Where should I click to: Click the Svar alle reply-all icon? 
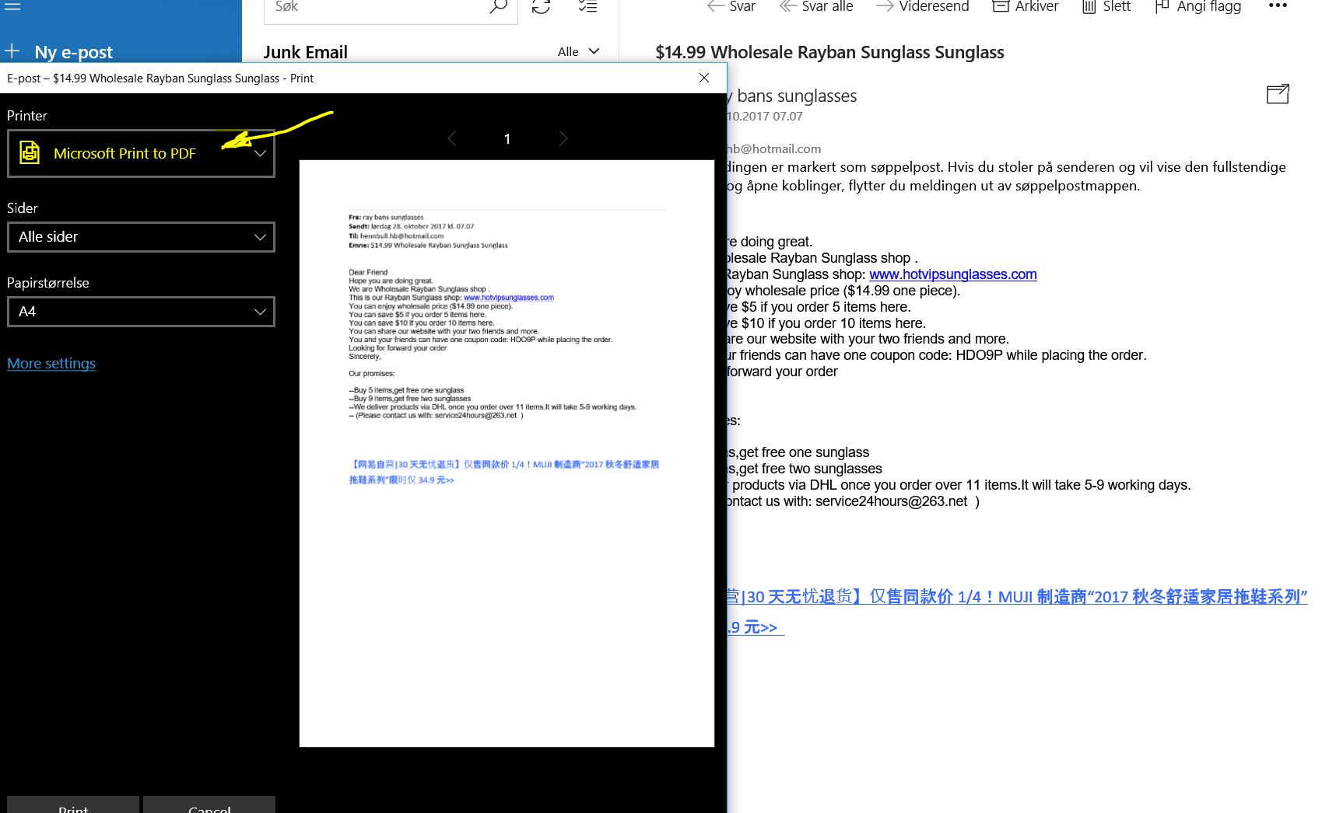787,6
